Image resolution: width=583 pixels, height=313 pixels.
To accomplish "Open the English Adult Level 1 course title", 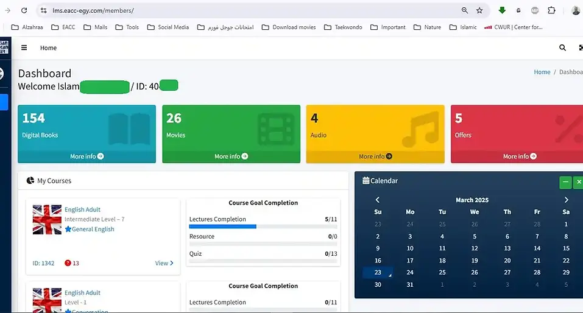I will [x=82, y=293].
